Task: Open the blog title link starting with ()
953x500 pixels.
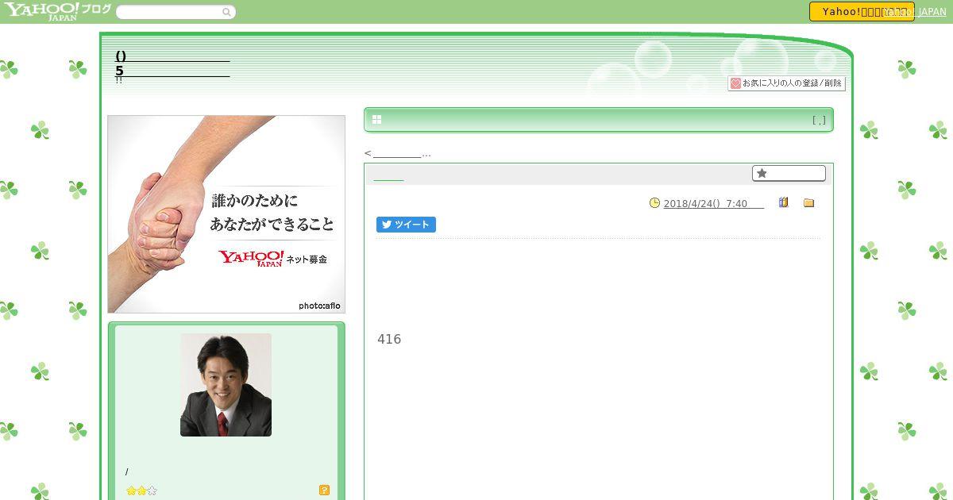Action: 172,56
